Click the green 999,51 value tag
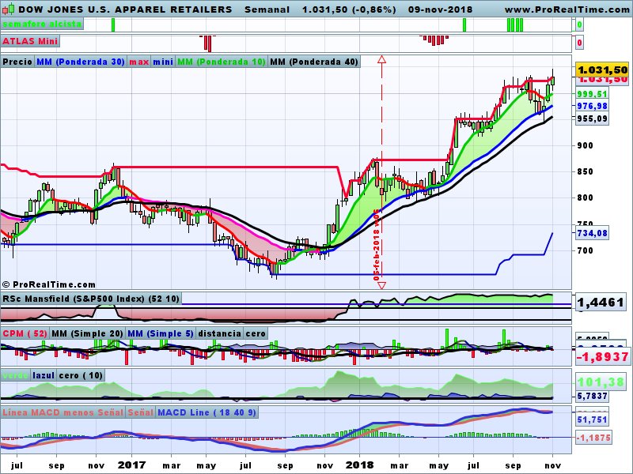The height and width of the screenshot is (474, 633). pos(592,94)
